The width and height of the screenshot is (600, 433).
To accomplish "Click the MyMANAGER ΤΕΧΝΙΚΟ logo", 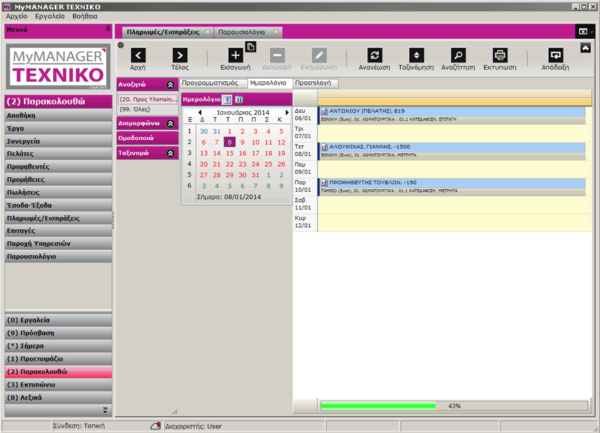I will click(x=58, y=67).
